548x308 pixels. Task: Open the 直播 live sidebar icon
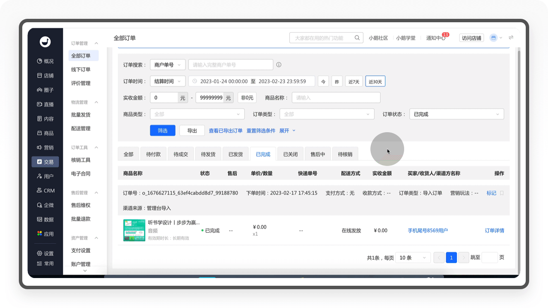tap(39, 104)
